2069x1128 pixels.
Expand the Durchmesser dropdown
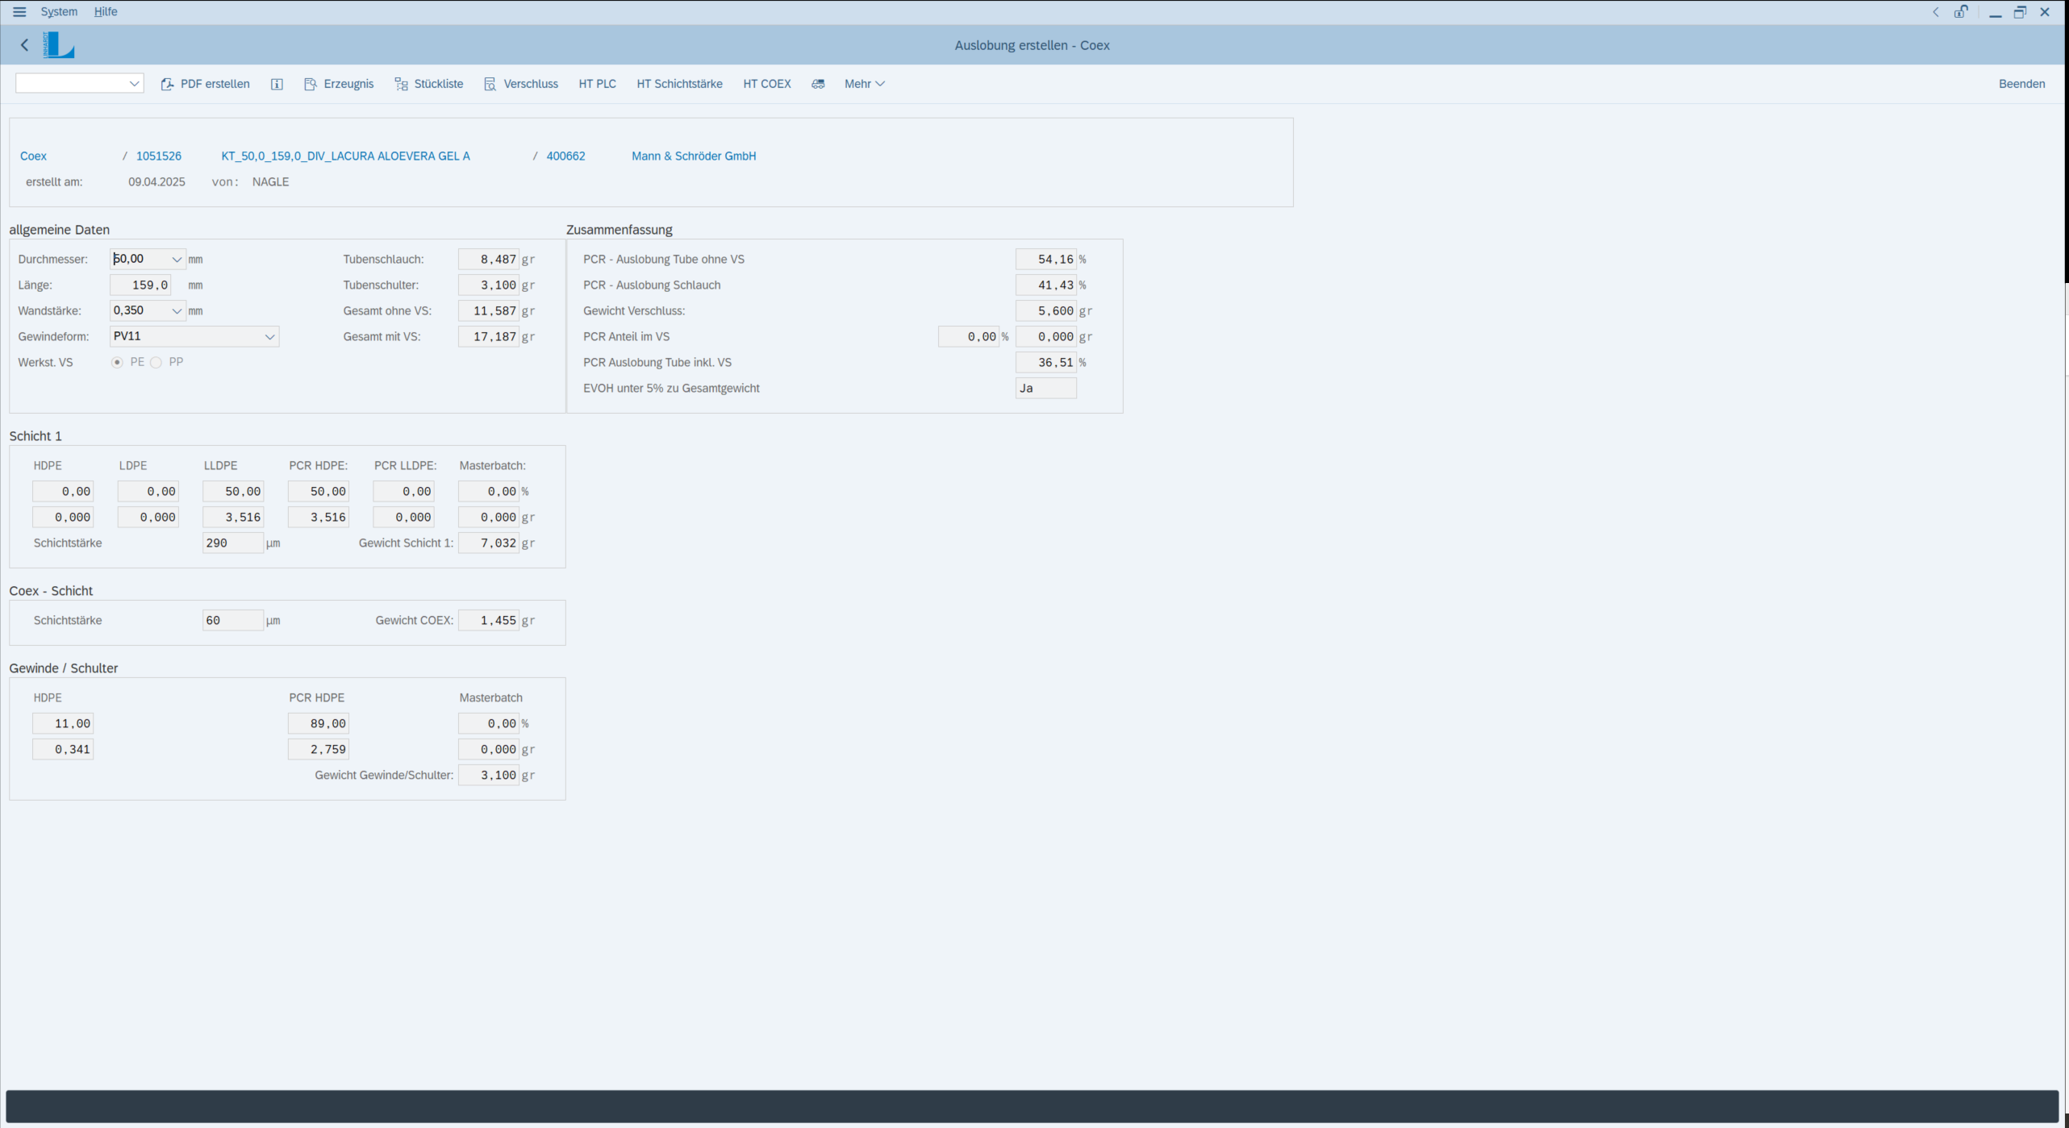[x=177, y=260]
